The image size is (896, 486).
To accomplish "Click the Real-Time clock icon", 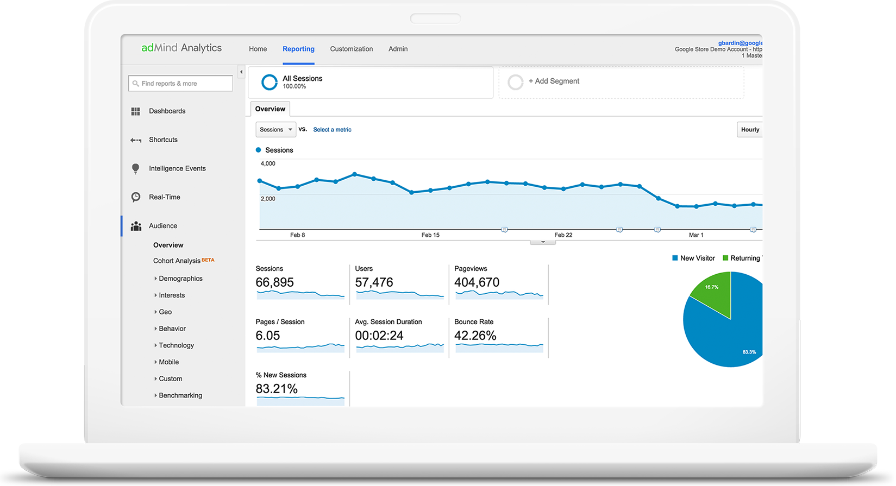I will point(135,197).
